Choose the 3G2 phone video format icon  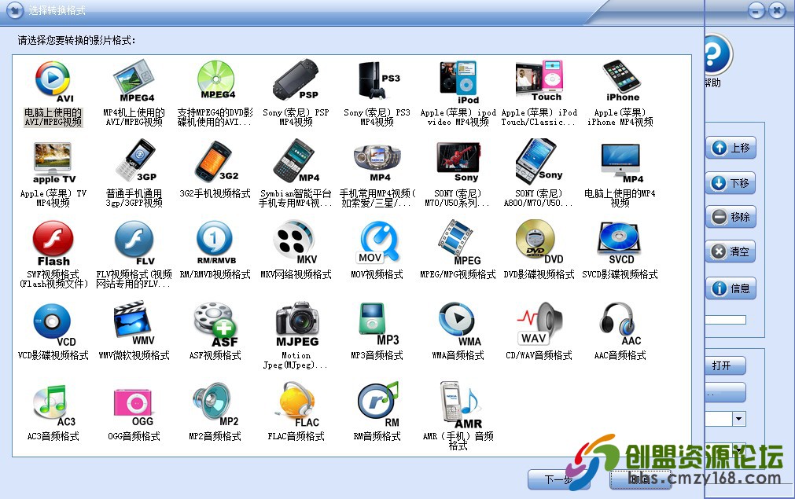point(216,161)
